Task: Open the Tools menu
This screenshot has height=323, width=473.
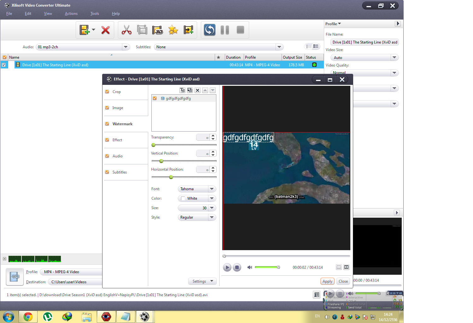Action: (x=95, y=14)
